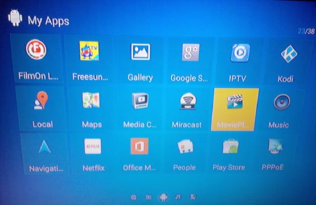
Task: Click the 23/38 page counter
Action: 306,31
